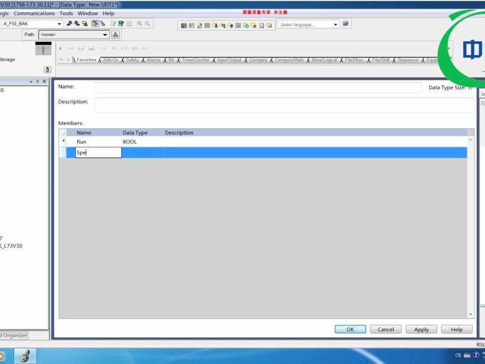This screenshot has height=364, width=485.
Task: Click the Verify Controller icon
Action: [121, 24]
